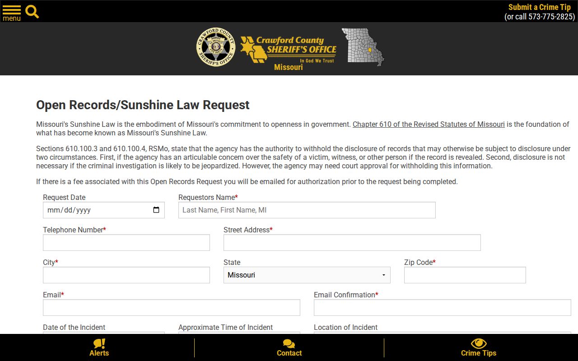This screenshot has width=578, height=361.
Task: Open the Crime Tips eye icon
Action: [479, 343]
